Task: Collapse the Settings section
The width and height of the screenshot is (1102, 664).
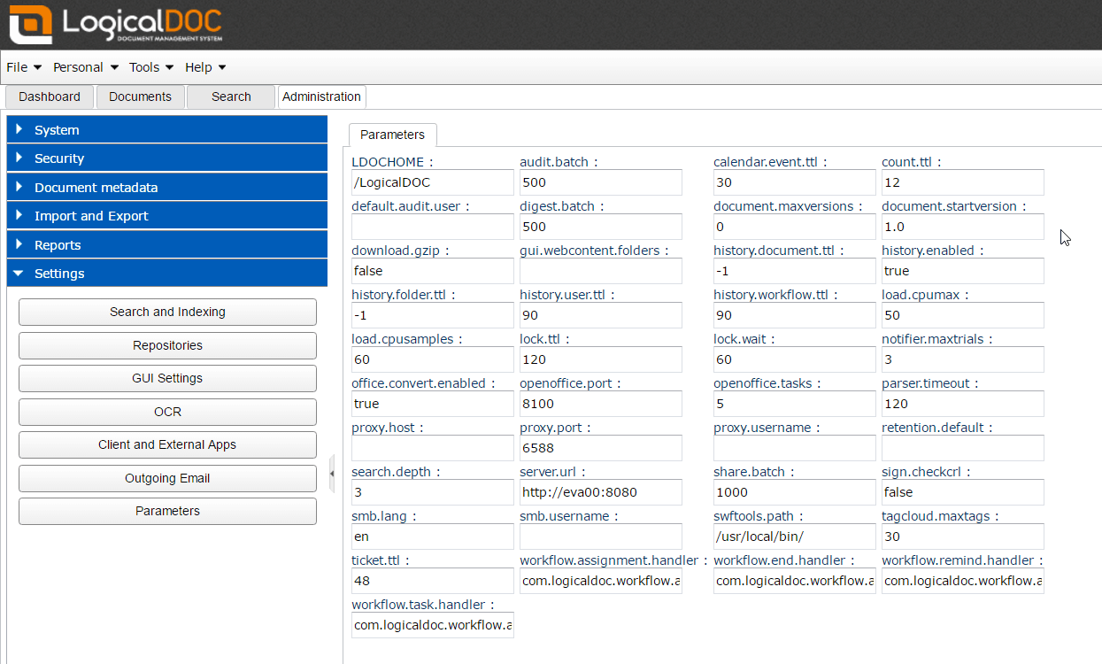Action: (166, 274)
